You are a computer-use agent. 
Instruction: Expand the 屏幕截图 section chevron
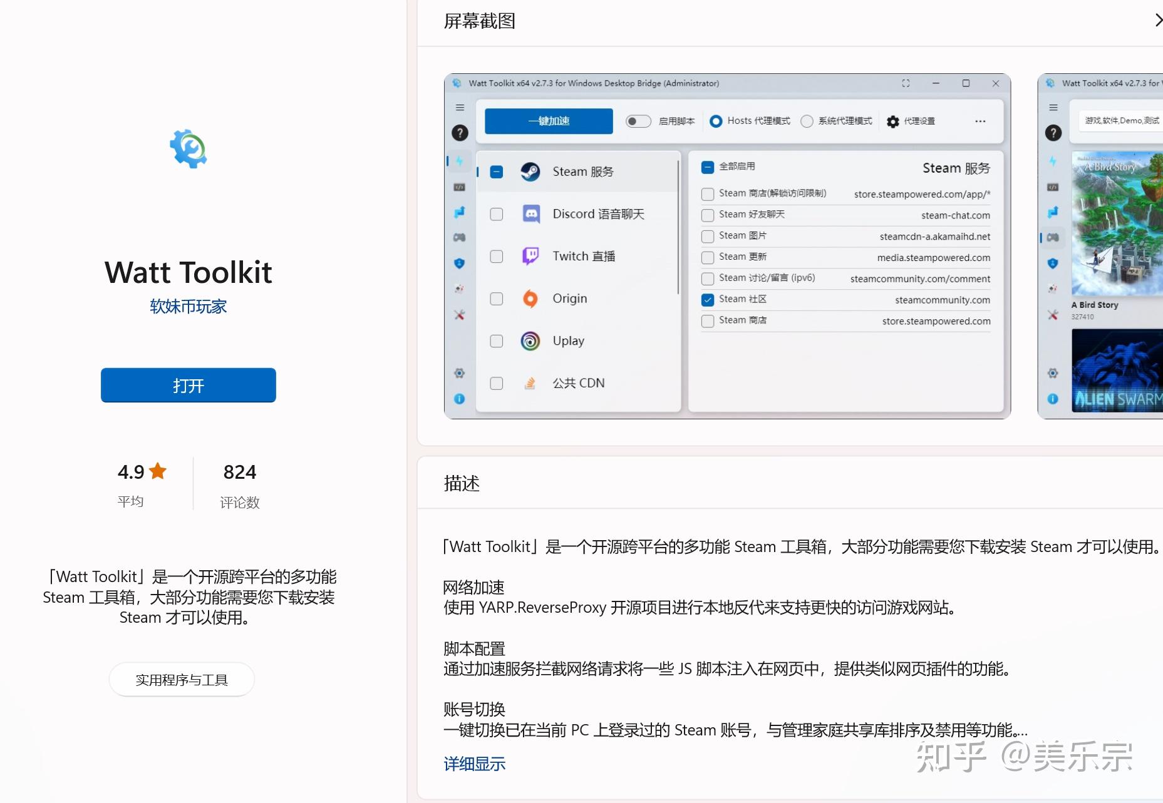pos(1157,21)
